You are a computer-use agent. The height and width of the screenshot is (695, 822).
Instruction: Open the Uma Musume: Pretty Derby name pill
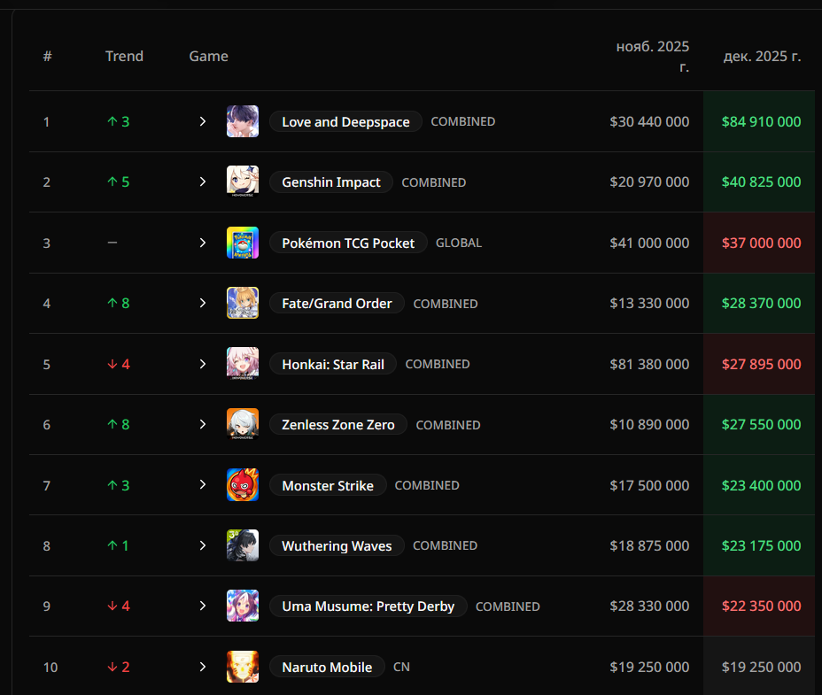click(368, 606)
